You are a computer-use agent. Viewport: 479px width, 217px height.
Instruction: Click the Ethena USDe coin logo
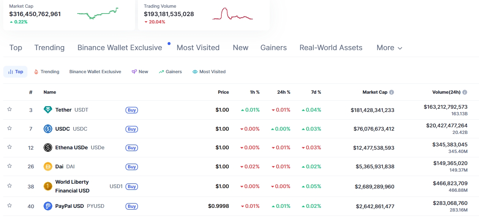click(48, 147)
